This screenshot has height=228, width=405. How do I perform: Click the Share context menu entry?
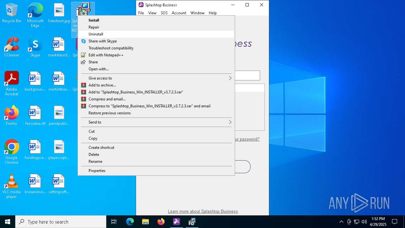(x=156, y=62)
